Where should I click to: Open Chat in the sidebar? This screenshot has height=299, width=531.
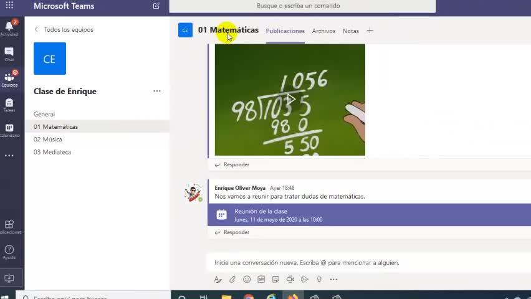click(x=9, y=54)
